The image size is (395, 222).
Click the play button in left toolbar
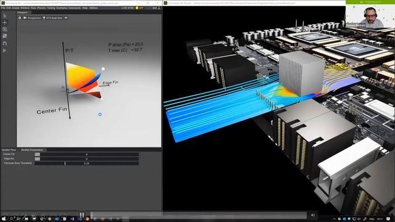pyautogui.click(x=5, y=51)
